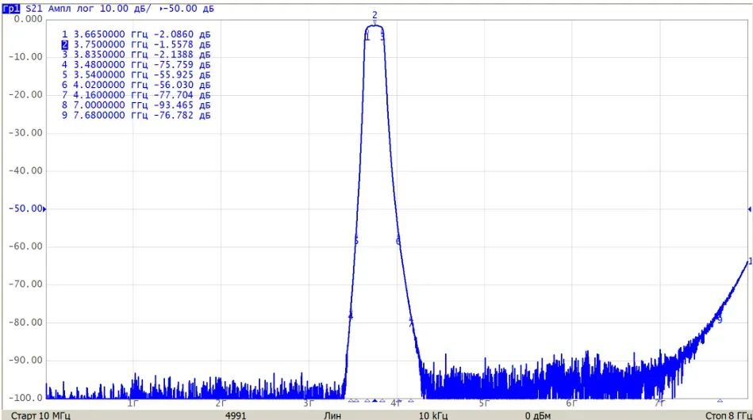Viewport: 753px width, 420px height.
Task: Select marker row 8 at 7.0000000 ГГц
Action: point(136,105)
